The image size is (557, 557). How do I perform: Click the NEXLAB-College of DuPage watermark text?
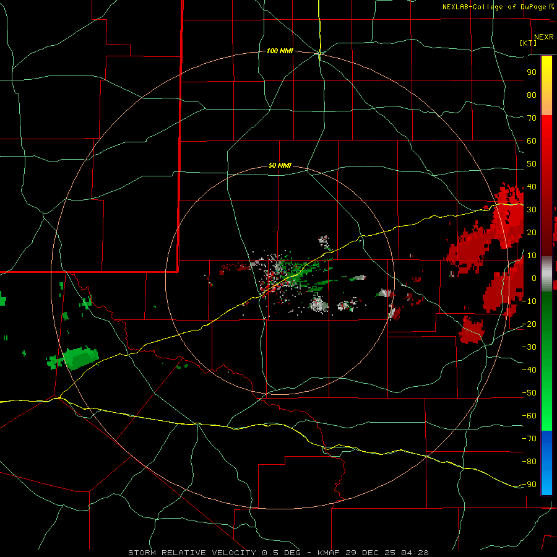click(x=495, y=7)
